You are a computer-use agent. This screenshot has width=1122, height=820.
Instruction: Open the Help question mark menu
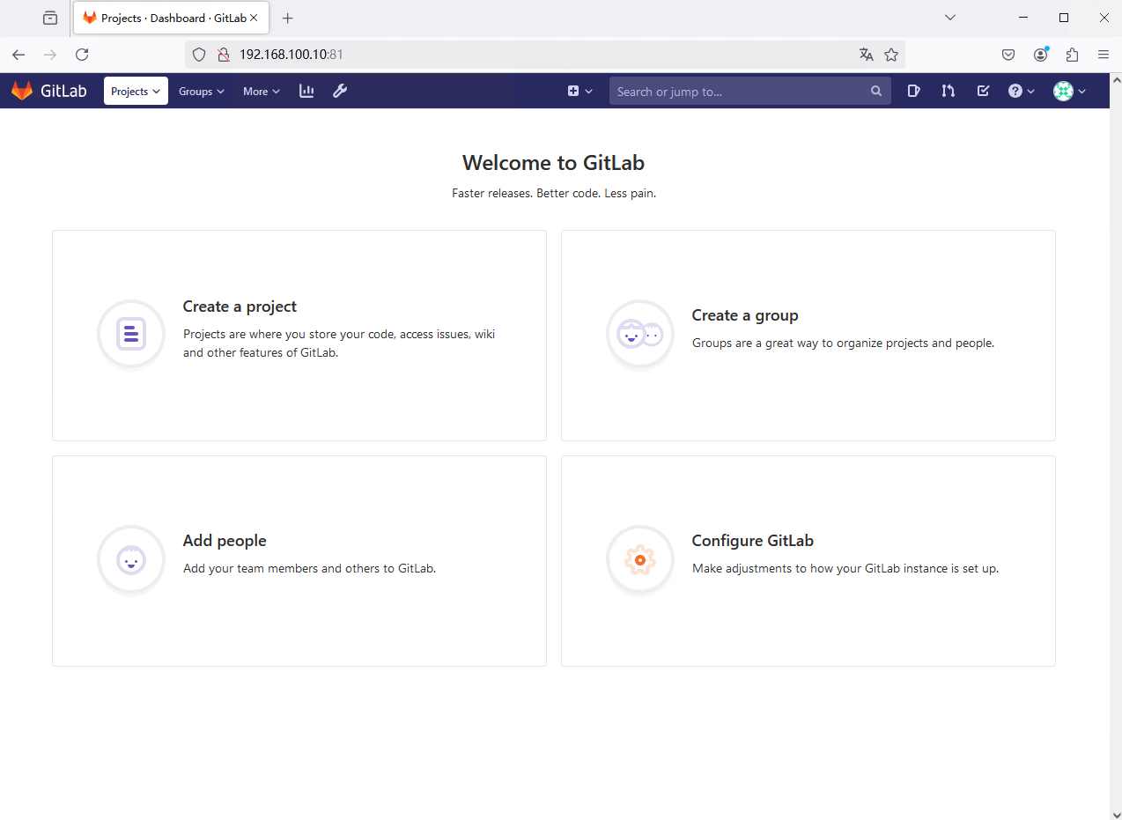(x=1021, y=91)
